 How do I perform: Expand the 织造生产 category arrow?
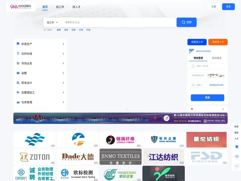(x=63, y=44)
